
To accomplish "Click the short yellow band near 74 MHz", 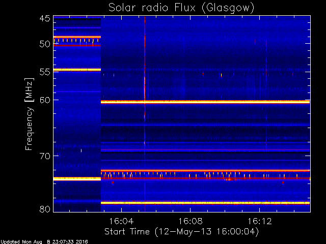I will tap(77, 178).
